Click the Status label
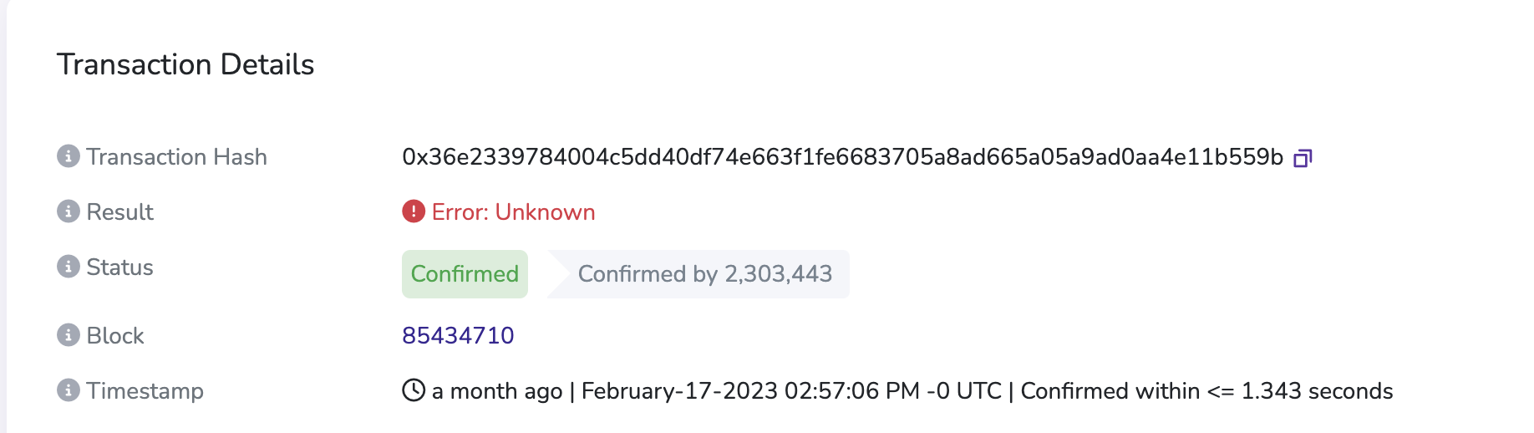1534x433 pixels. pos(120,267)
